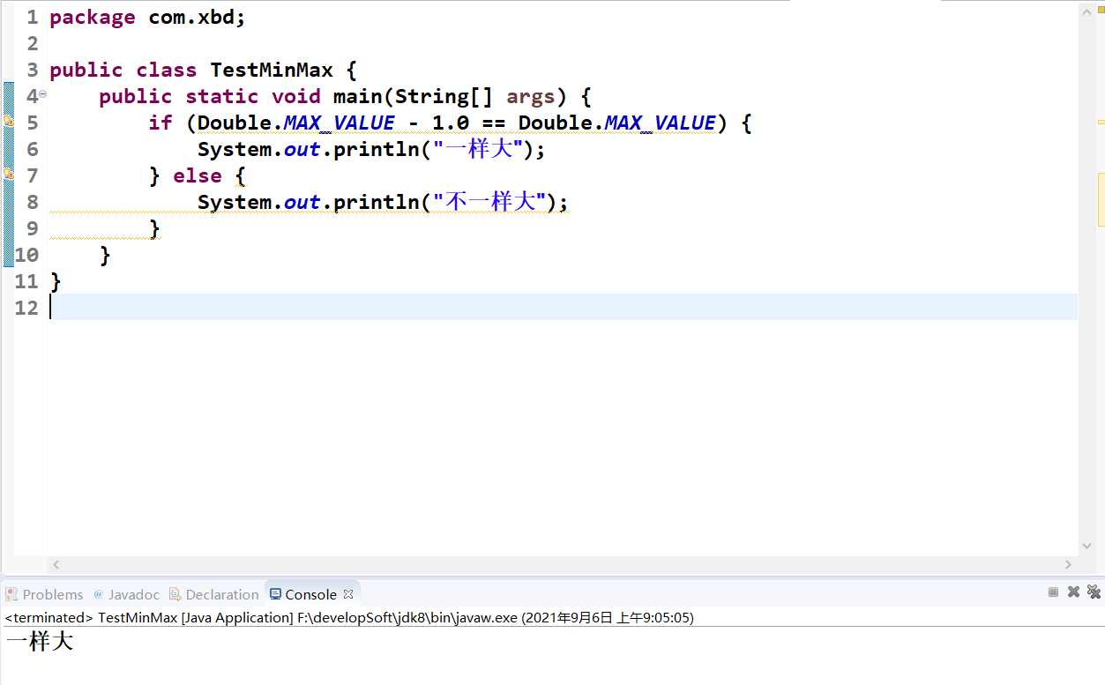Click the Problems view icon
This screenshot has height=685, width=1105.
pyautogui.click(x=12, y=594)
